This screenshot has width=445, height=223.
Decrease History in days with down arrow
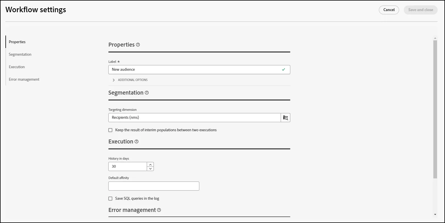coord(150,169)
